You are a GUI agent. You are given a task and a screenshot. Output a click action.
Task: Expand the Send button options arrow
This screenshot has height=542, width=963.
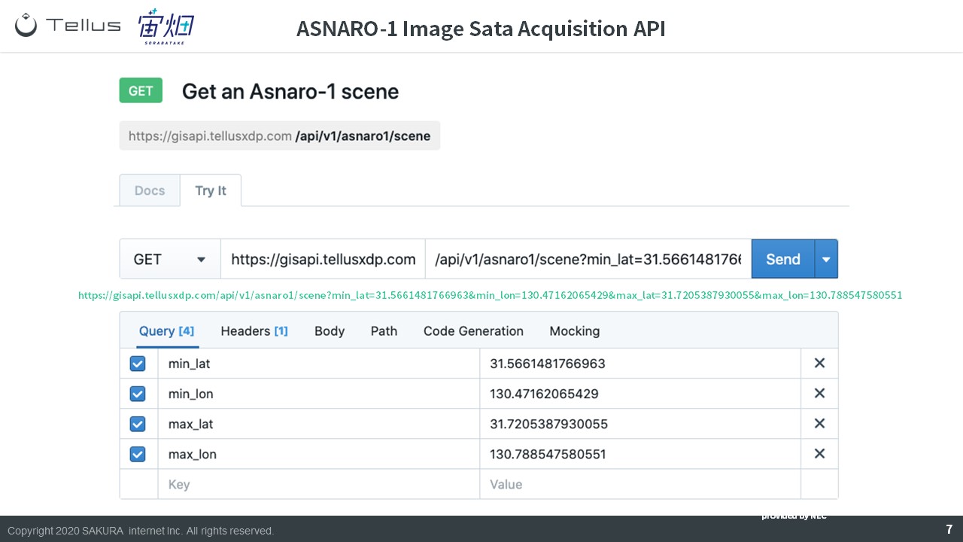826,259
